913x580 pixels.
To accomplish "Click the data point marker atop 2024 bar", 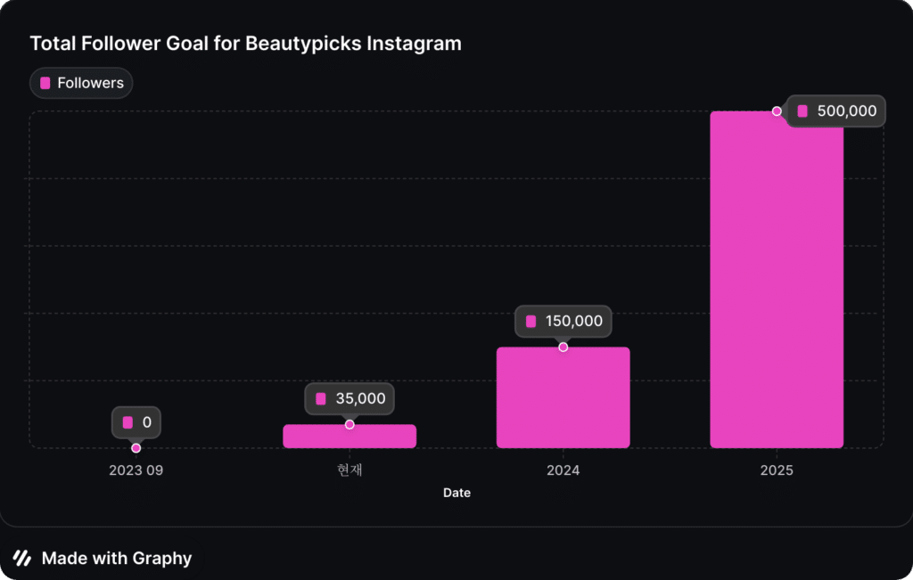I will coord(563,347).
